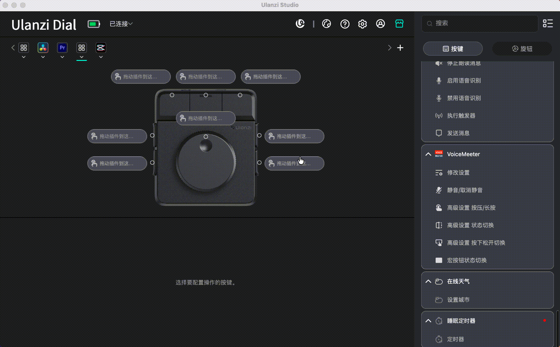The width and height of the screenshot is (560, 347).
Task: Switch to the 旋钮 tab
Action: pos(522,49)
